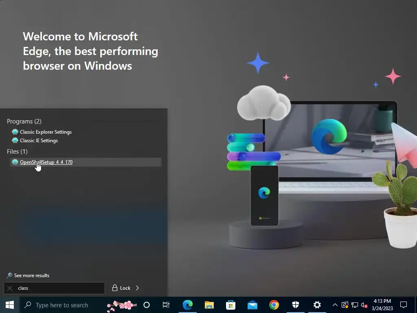Viewport: 417px width, 313px height.
Task: Open the network tray icon
Action: [x=355, y=305]
